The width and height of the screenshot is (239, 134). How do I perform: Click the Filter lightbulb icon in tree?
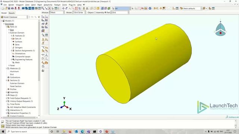tap(39, 17)
